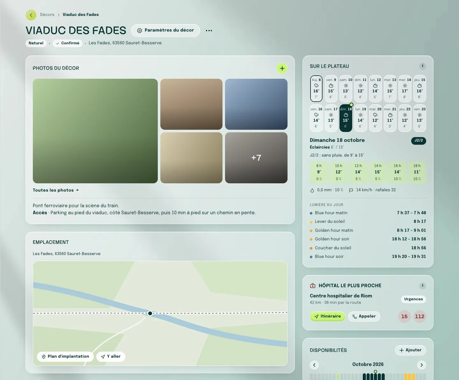Call emergency number 15
Screen dimensions: 459x380
point(404,317)
